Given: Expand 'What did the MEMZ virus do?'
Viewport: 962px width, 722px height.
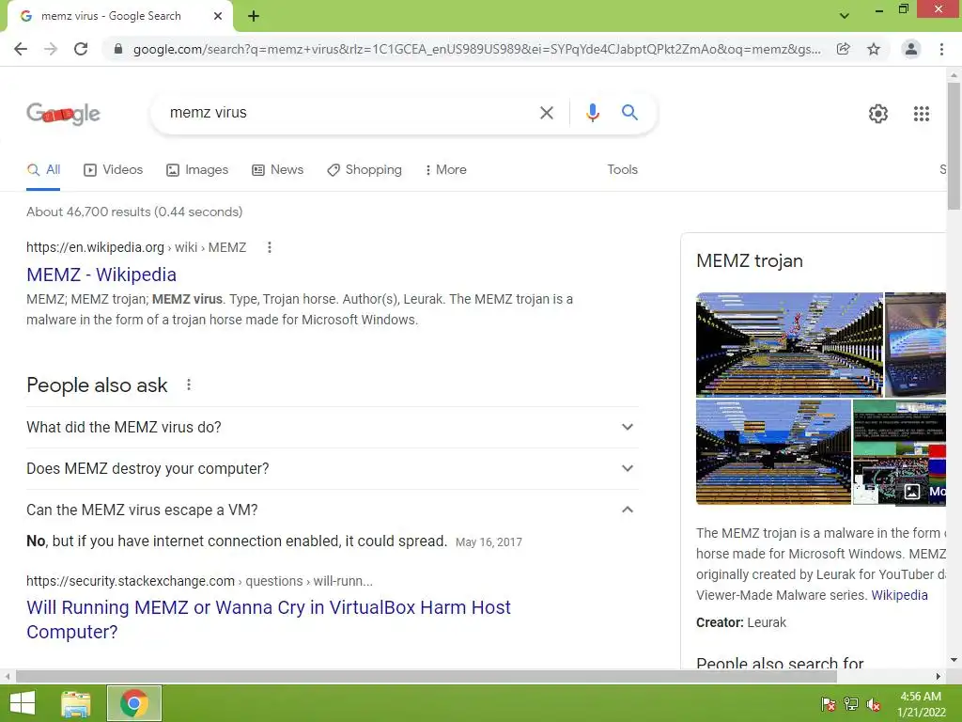Looking at the screenshot, I should point(332,428).
